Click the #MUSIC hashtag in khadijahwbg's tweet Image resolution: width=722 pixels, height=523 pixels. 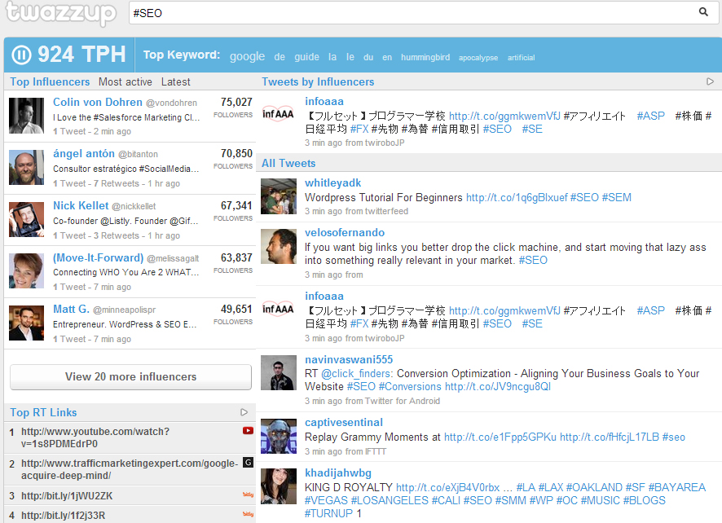pos(600,500)
